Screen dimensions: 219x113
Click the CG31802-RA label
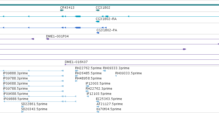tap(106, 19)
